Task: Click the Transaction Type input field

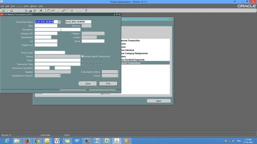Action: (57, 64)
